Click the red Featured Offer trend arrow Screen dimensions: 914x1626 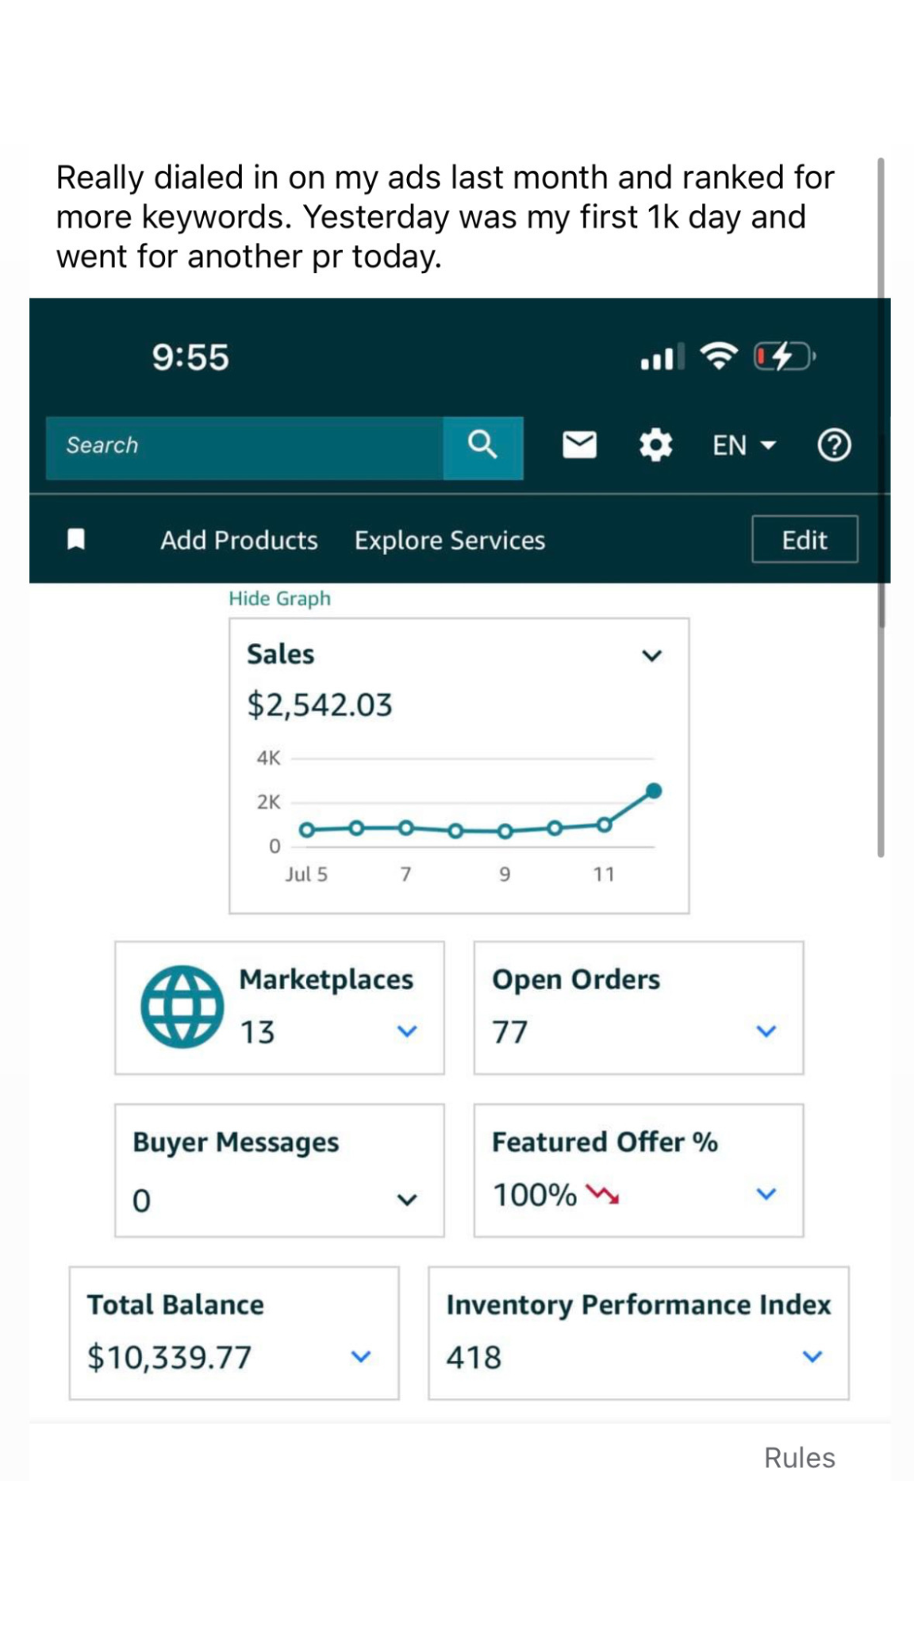[602, 1194]
